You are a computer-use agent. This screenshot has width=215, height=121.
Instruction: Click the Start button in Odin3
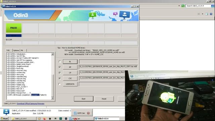(84, 99)
